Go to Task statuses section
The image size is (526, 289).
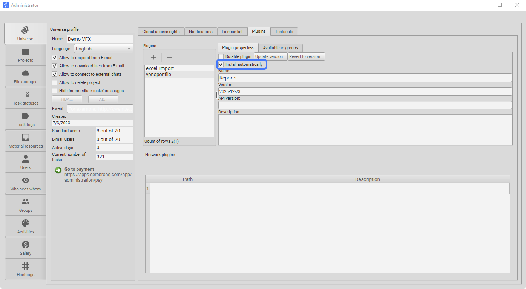pos(26,98)
